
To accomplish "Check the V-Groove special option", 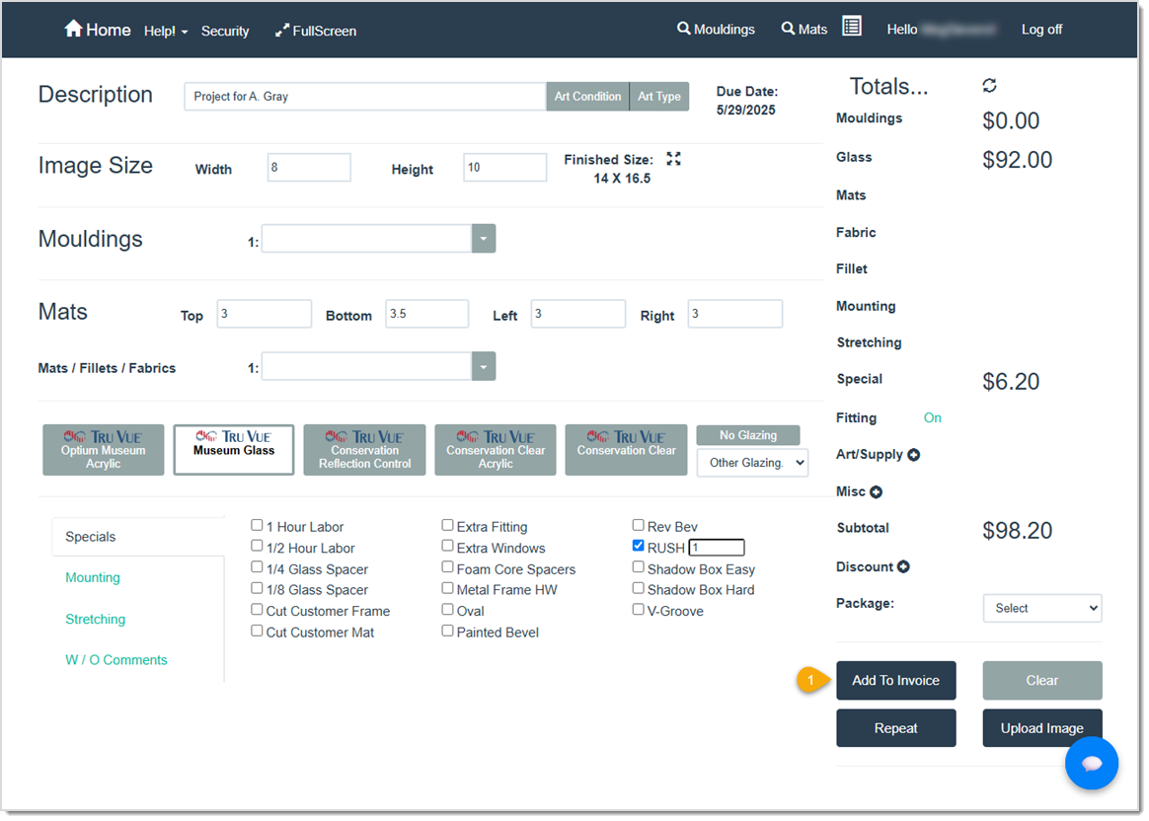I will (x=638, y=610).
